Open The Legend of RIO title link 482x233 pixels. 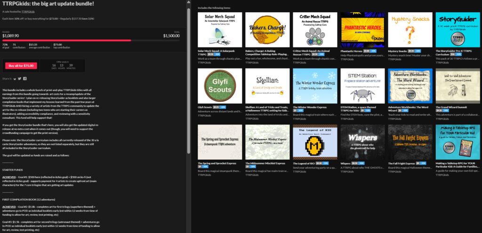304,163
